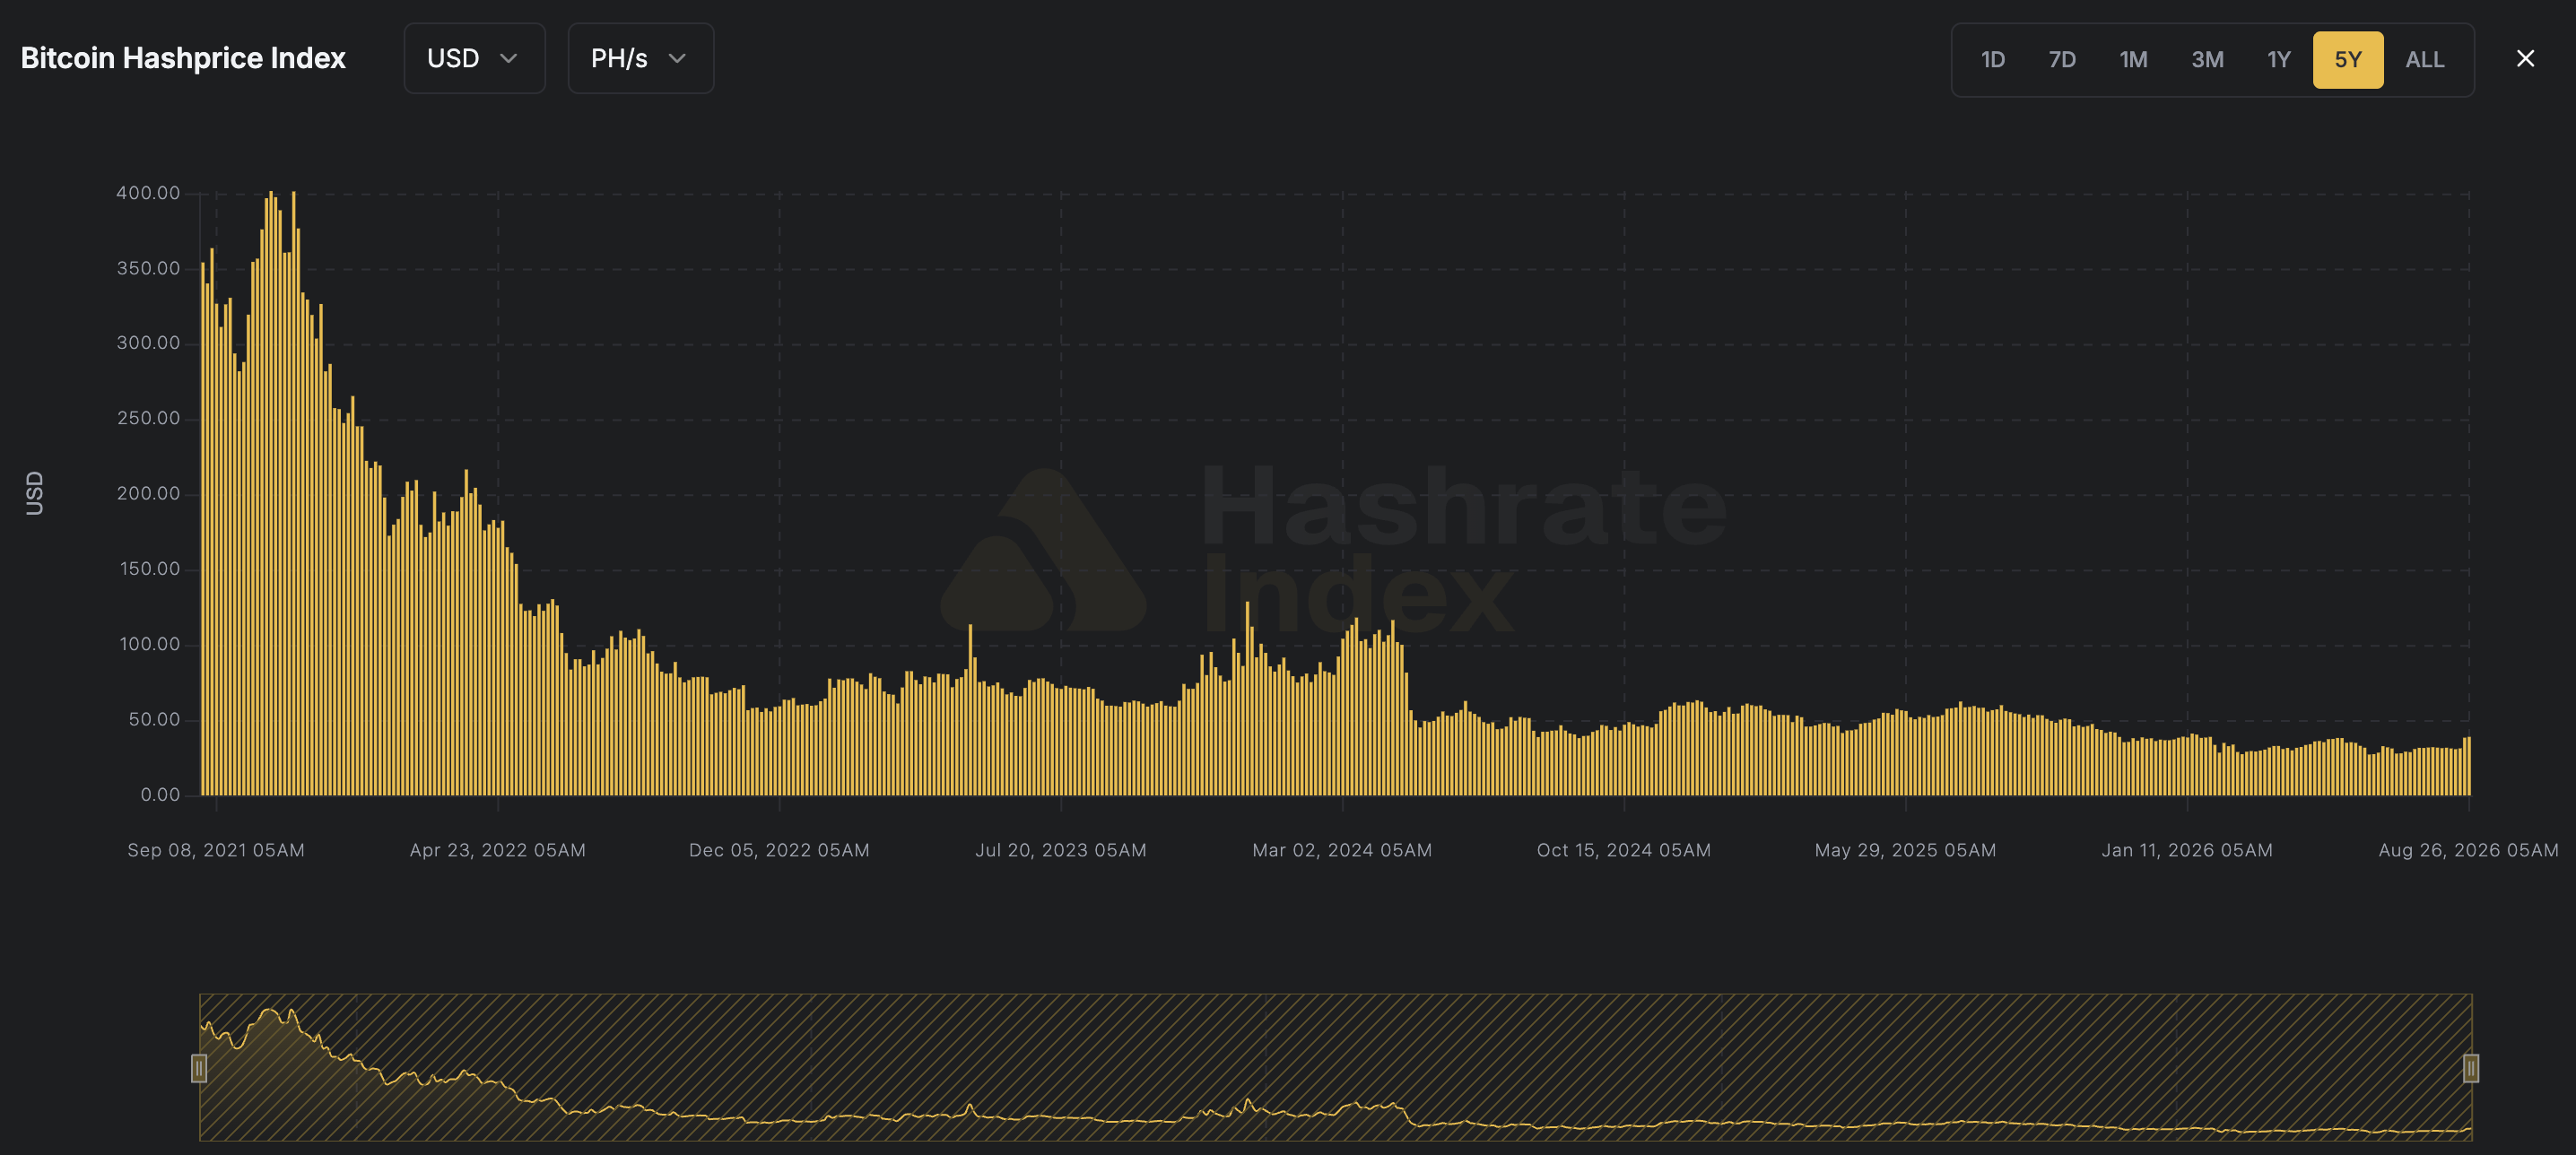Click the Dec 05, 2022 05AM axis label
The height and width of the screenshot is (1155, 2576).
[x=779, y=850]
